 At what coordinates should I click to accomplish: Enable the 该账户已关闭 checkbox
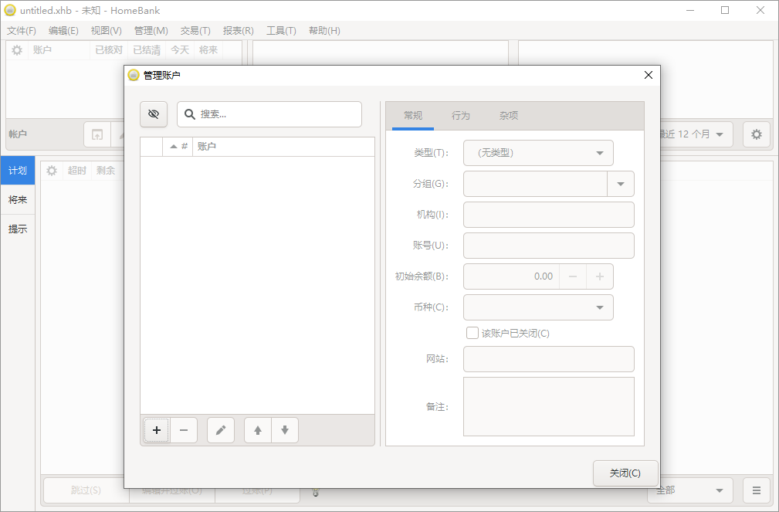[x=472, y=333]
